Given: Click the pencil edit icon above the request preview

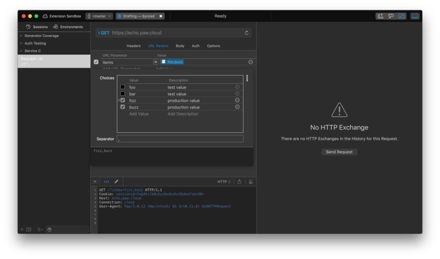Looking at the screenshot, I should point(117,181).
